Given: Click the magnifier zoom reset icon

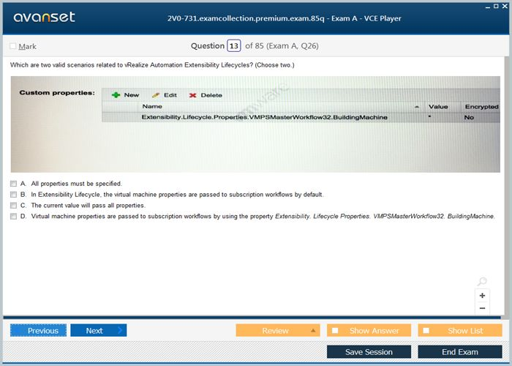Looking at the screenshot, I should pos(482,283).
